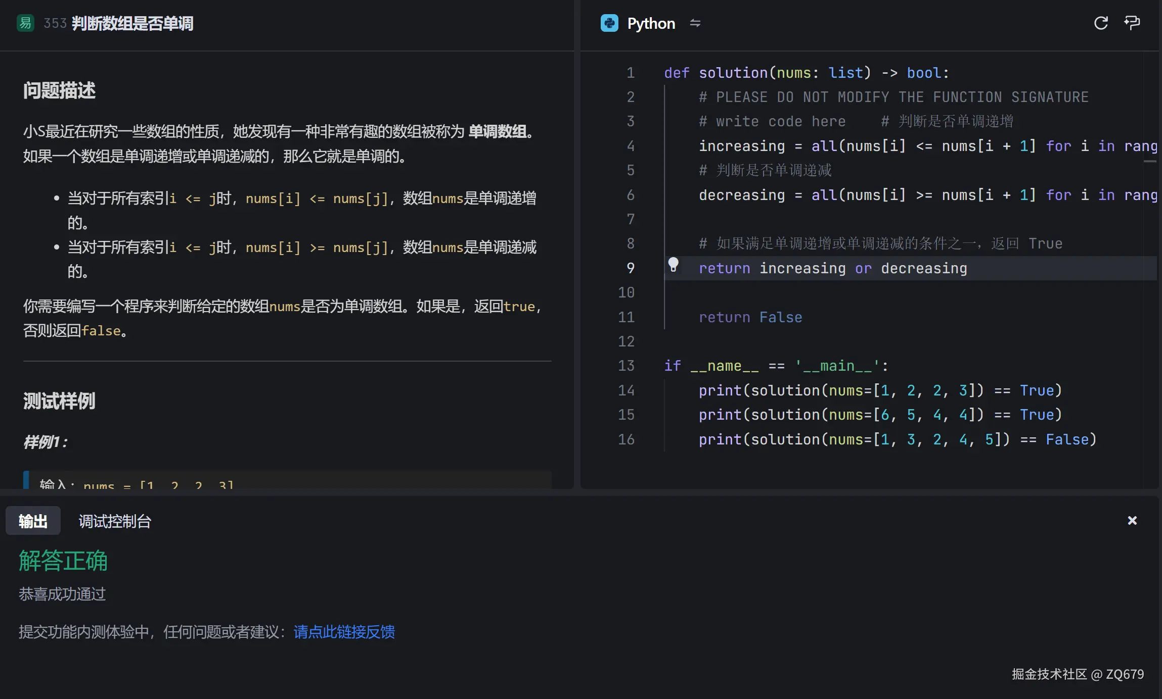Close the output panel with the X icon
Image resolution: width=1162 pixels, height=699 pixels.
pyautogui.click(x=1131, y=520)
